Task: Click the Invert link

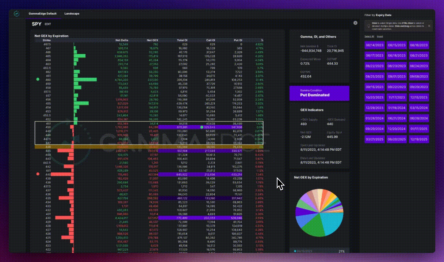Action: [x=380, y=36]
